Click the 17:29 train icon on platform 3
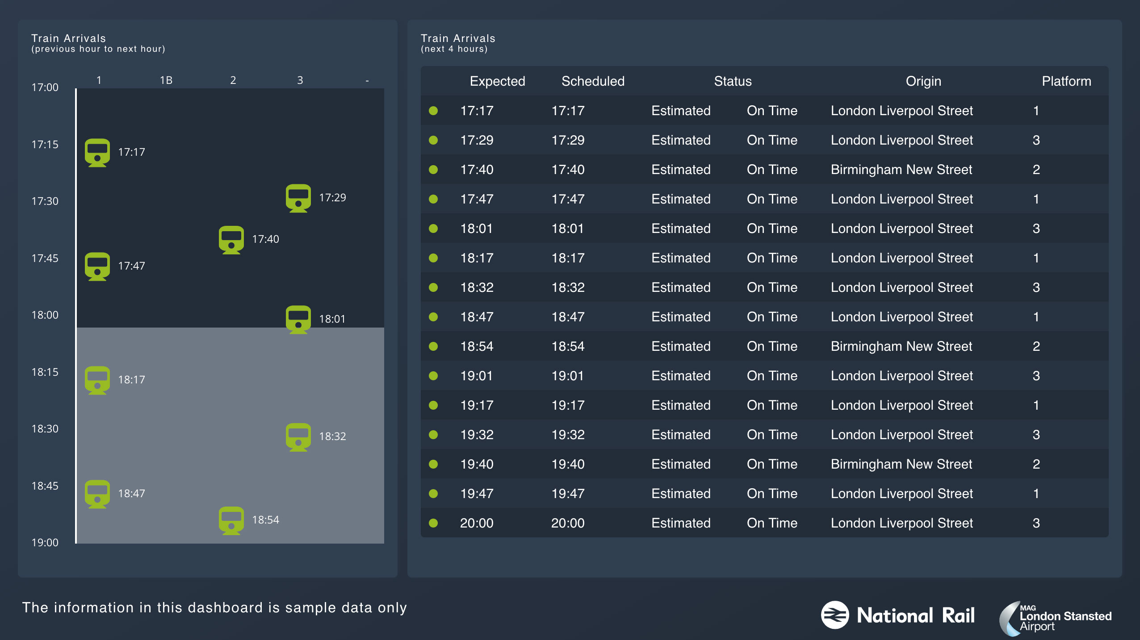1140x640 pixels. [x=298, y=198]
